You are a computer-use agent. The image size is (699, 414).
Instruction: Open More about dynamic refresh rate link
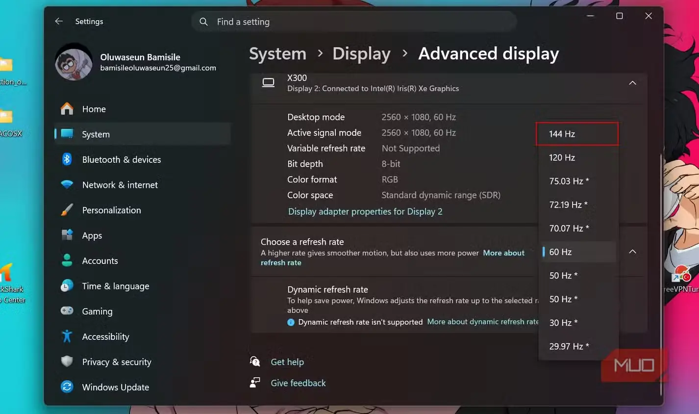483,322
